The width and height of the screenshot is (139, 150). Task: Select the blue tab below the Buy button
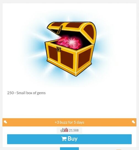click(69, 149)
